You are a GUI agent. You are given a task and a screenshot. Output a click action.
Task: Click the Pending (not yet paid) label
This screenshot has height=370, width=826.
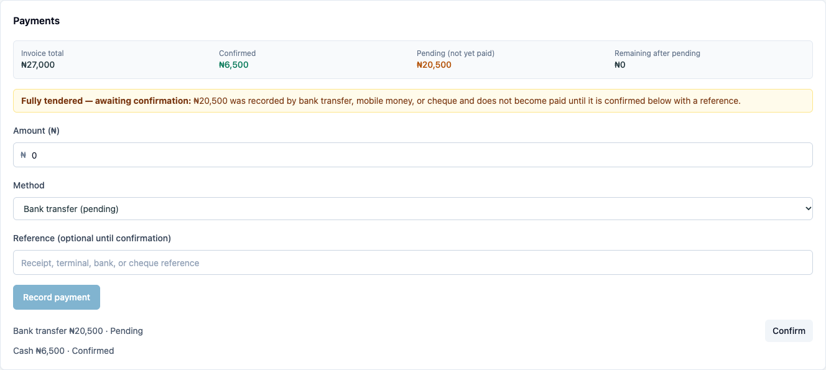pyautogui.click(x=455, y=53)
